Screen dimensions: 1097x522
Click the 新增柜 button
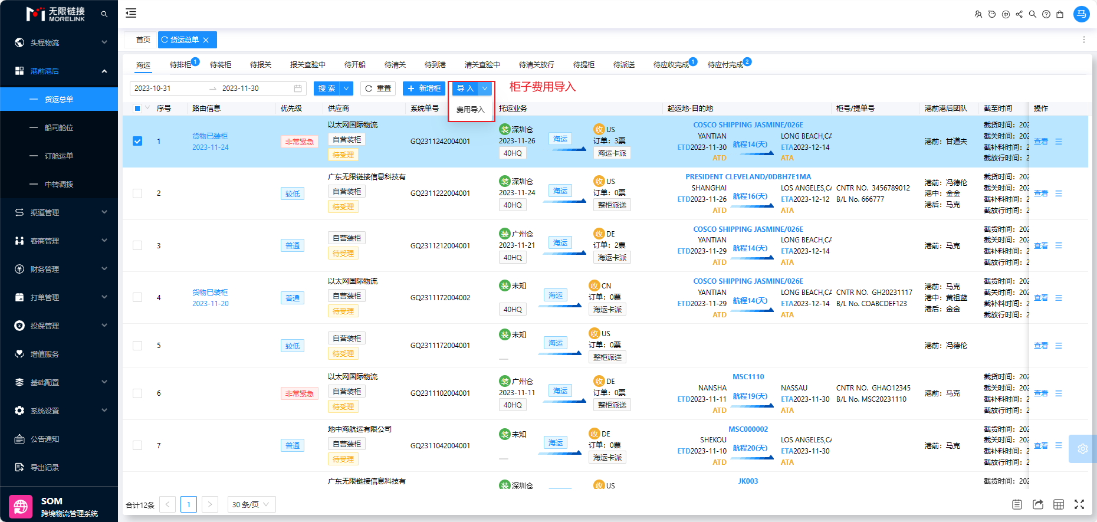(424, 88)
